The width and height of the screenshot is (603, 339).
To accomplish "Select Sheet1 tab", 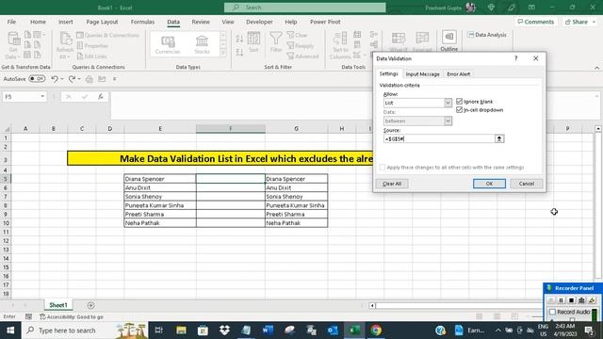I will pos(58,305).
